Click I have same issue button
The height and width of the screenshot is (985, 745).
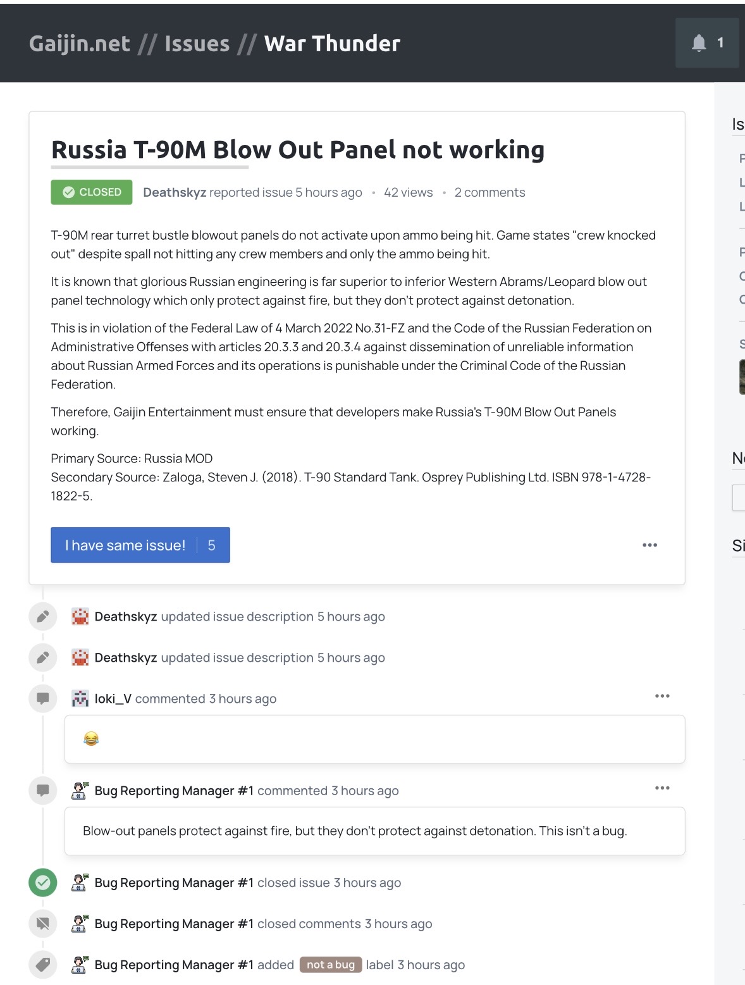pyautogui.click(x=140, y=545)
